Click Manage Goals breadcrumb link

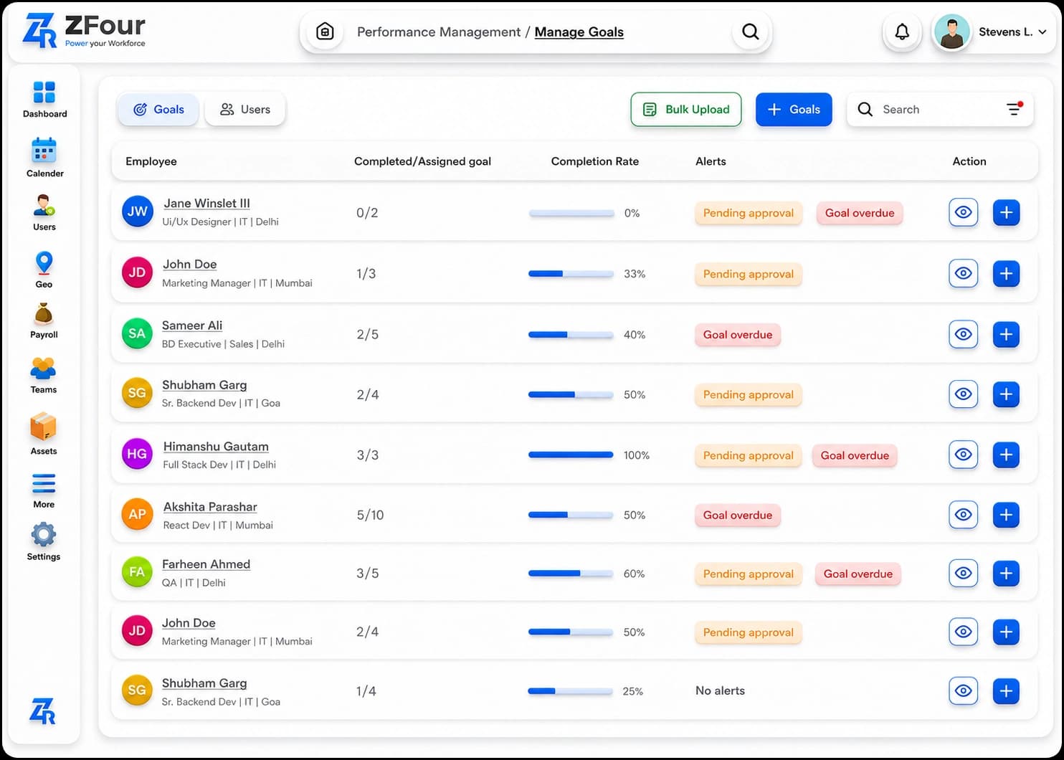pyautogui.click(x=579, y=32)
